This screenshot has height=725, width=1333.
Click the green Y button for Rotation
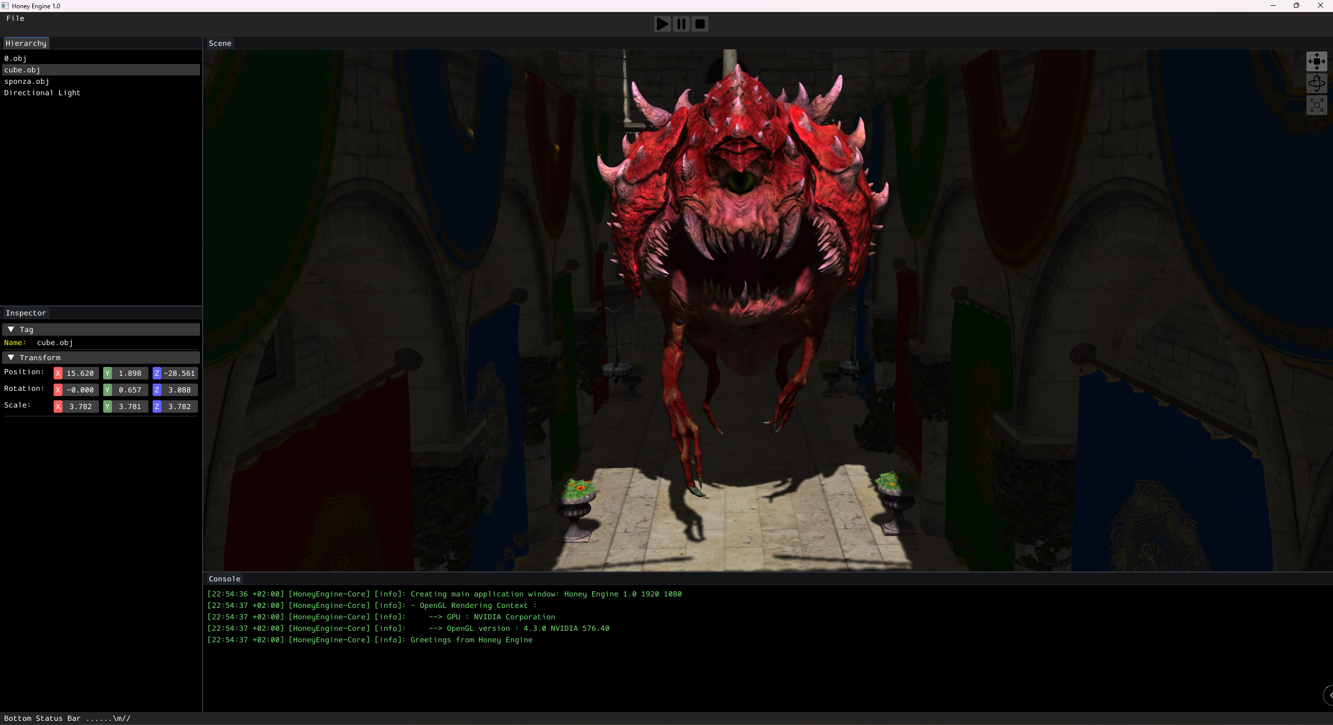click(107, 390)
